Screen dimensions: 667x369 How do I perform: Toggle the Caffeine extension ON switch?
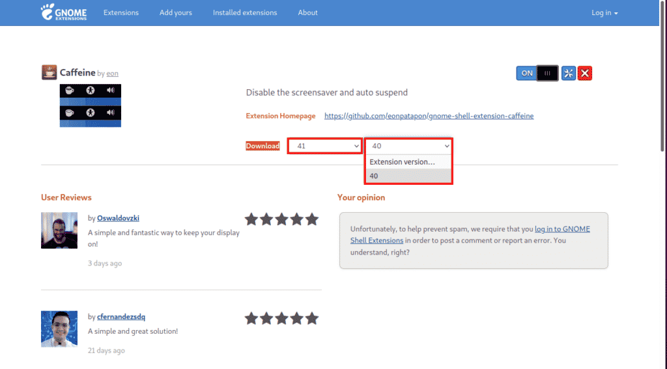tap(537, 74)
